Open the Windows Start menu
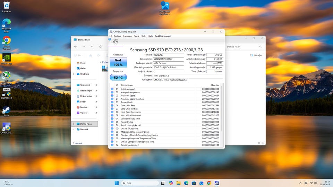 point(117,183)
